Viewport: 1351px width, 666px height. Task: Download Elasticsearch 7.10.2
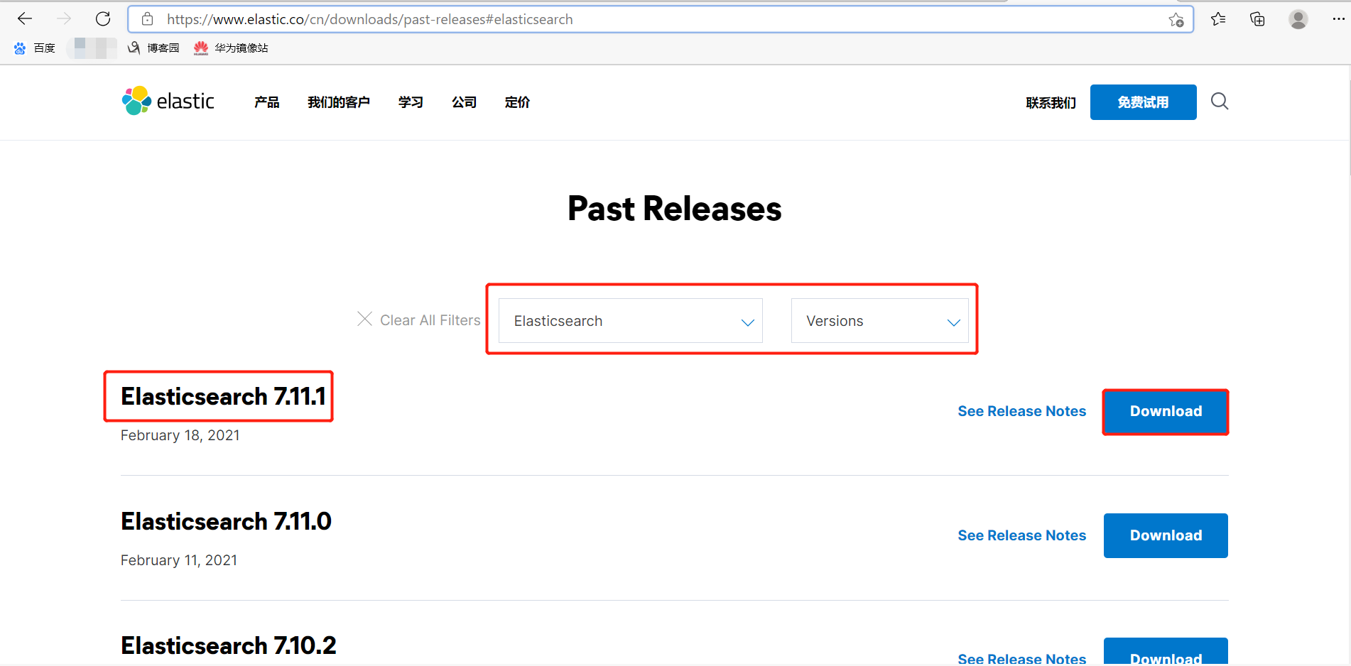click(1166, 652)
